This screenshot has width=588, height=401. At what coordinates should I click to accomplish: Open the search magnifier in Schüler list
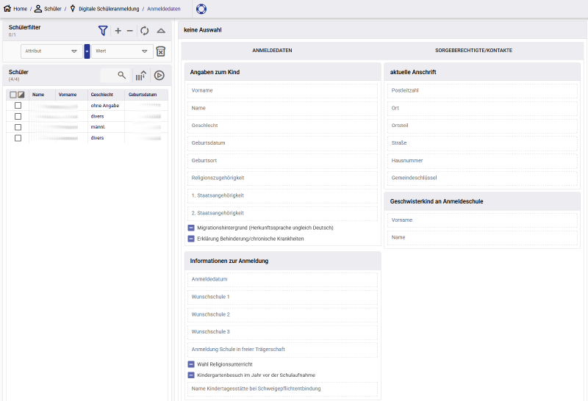click(121, 76)
